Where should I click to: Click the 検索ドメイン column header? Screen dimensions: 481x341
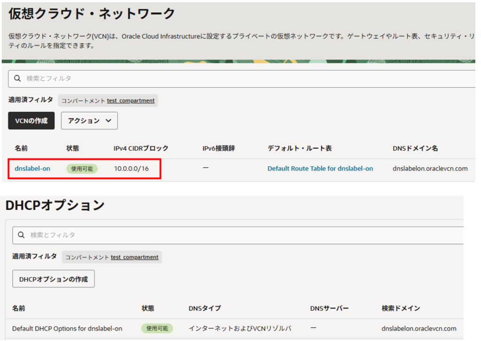pyautogui.click(x=401, y=309)
